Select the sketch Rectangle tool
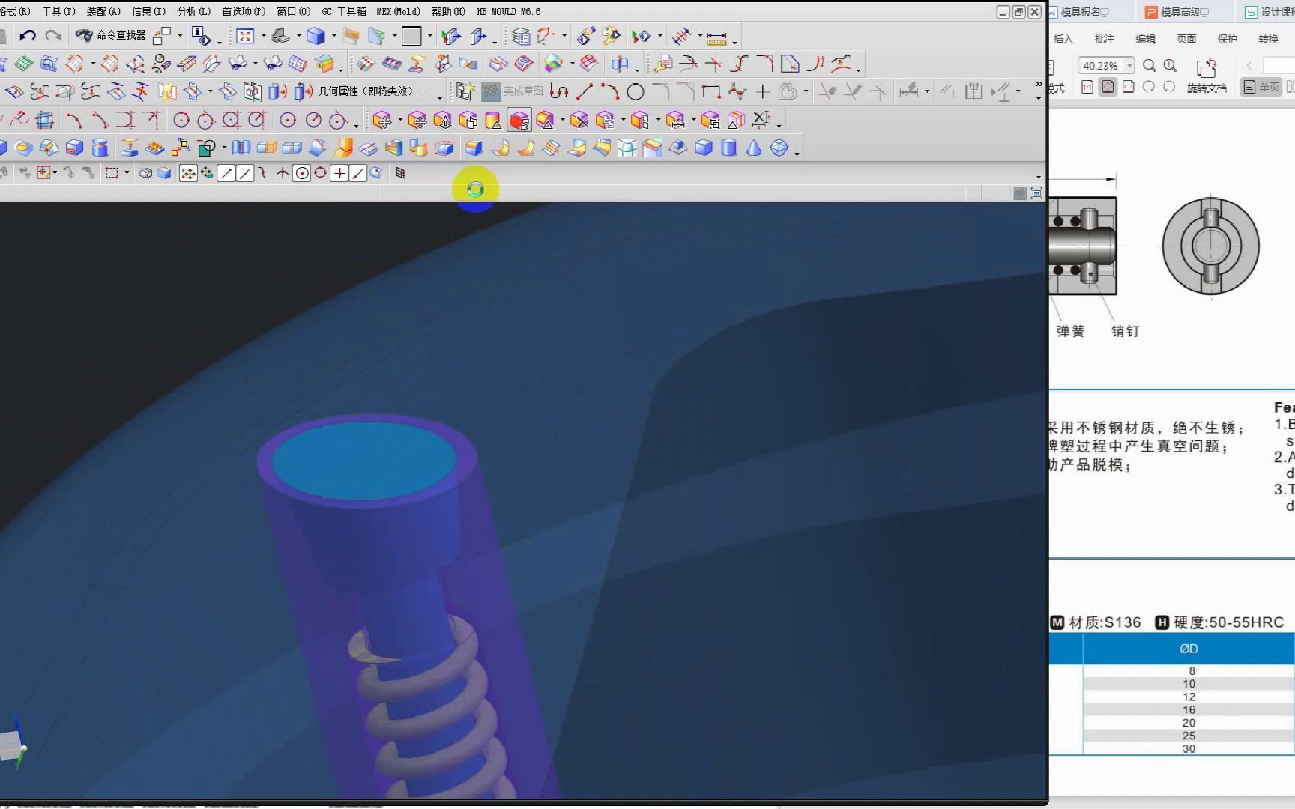Screen dimensions: 1295x809 coord(710,91)
